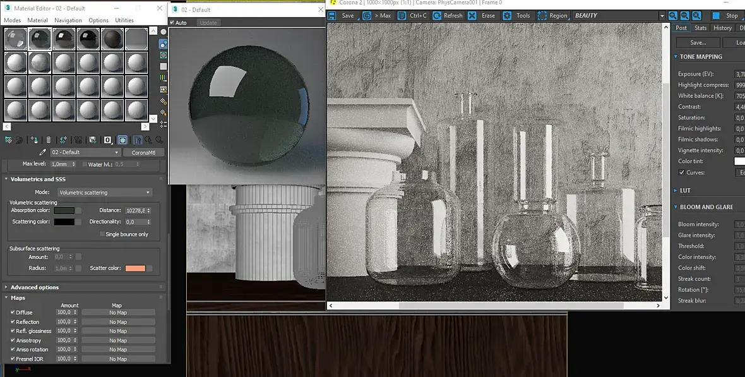745x377 pixels.
Task: Open Material menu
Action: 37,20
